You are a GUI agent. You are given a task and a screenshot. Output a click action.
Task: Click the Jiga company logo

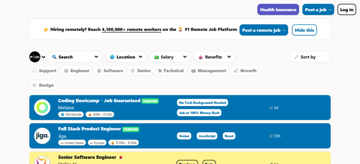(42, 136)
